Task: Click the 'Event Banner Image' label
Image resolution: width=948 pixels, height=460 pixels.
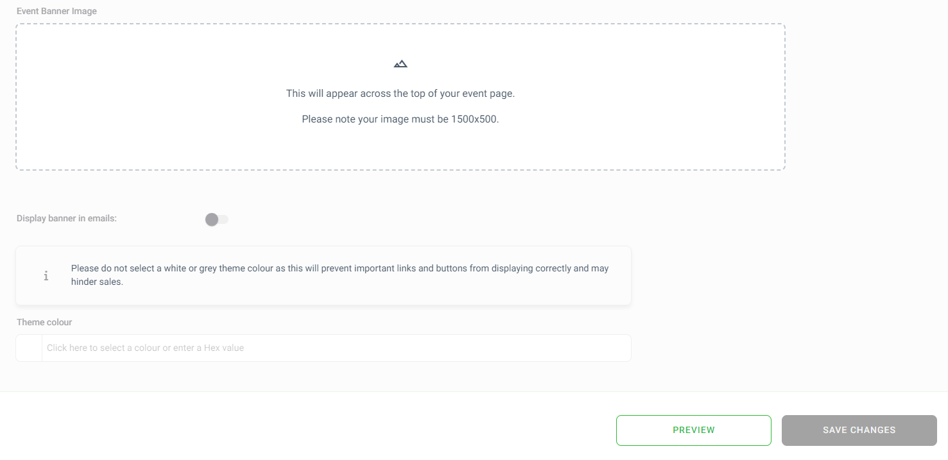Action: click(57, 11)
